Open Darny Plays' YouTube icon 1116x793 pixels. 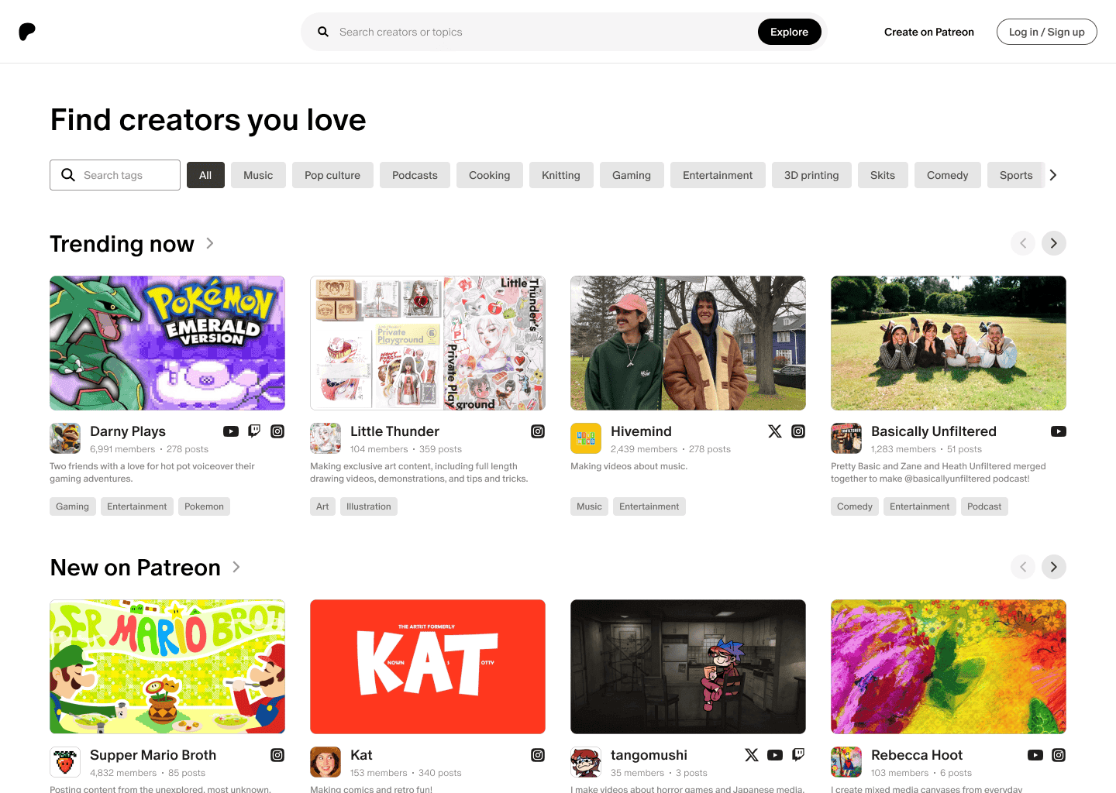pos(231,431)
